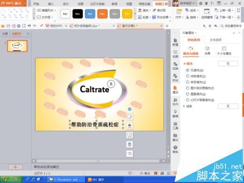Image resolution: width=244 pixels, height=183 pixels.
Task: Open the Windows 开始 start button
Action: [x=11, y=180]
